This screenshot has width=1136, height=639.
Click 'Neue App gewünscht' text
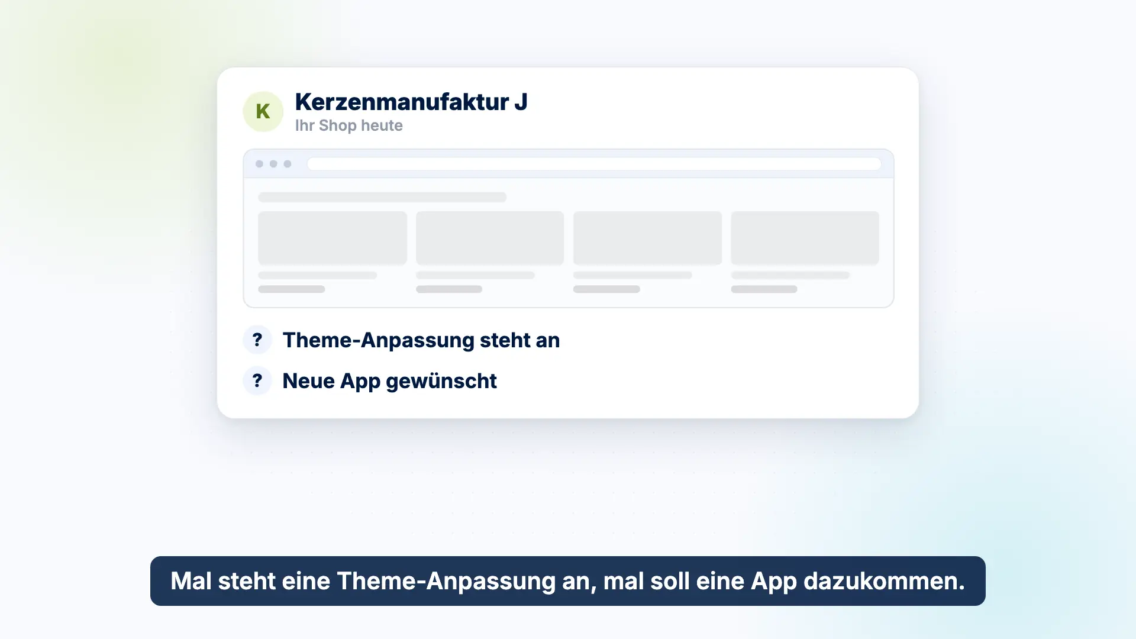click(389, 381)
